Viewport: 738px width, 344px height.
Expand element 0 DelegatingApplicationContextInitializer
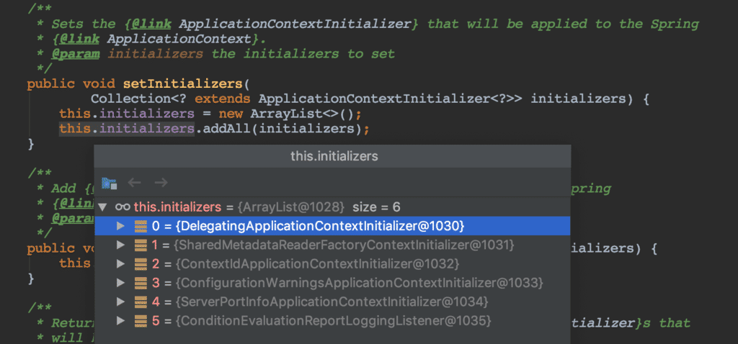pos(121,226)
